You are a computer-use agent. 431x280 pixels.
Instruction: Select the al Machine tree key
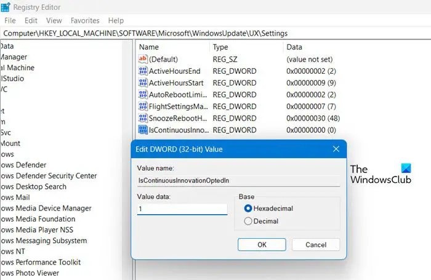[17, 68]
